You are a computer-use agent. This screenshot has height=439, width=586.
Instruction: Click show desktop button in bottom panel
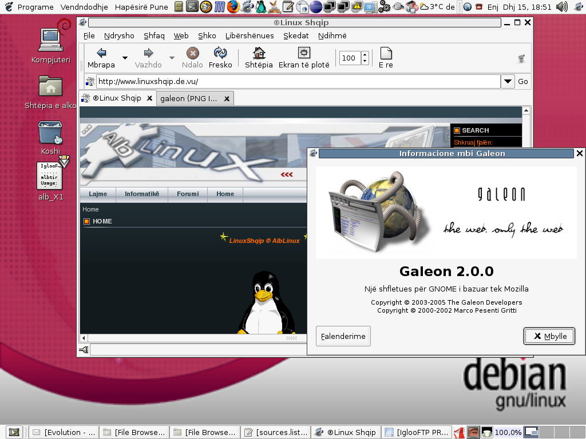pyautogui.click(x=14, y=432)
